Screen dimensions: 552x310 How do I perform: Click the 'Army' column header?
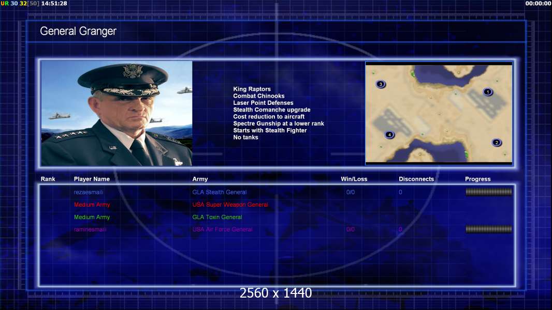pos(200,179)
